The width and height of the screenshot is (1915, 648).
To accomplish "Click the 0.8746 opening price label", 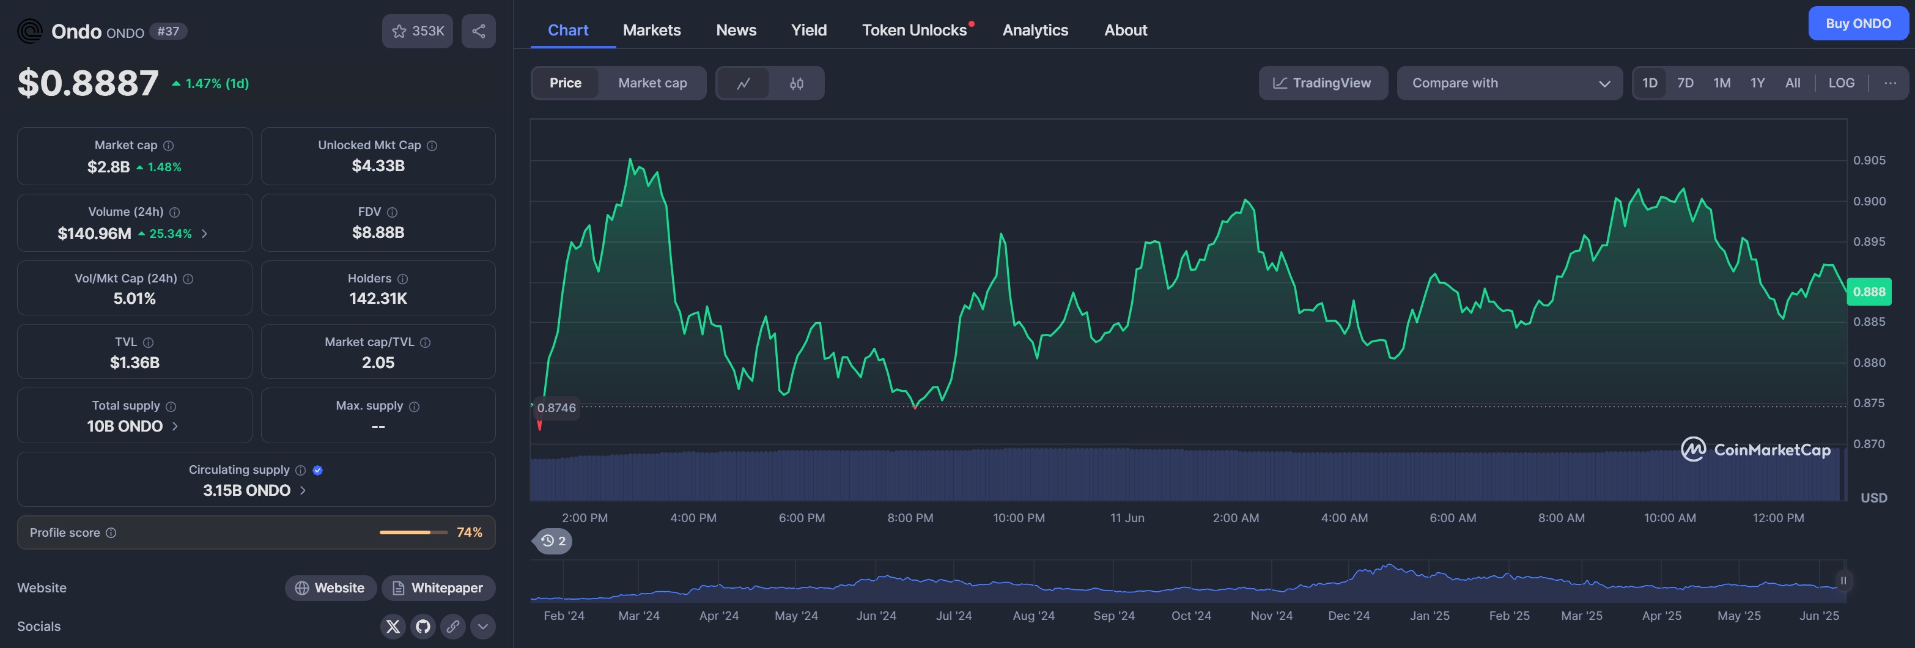I will pyautogui.click(x=556, y=408).
